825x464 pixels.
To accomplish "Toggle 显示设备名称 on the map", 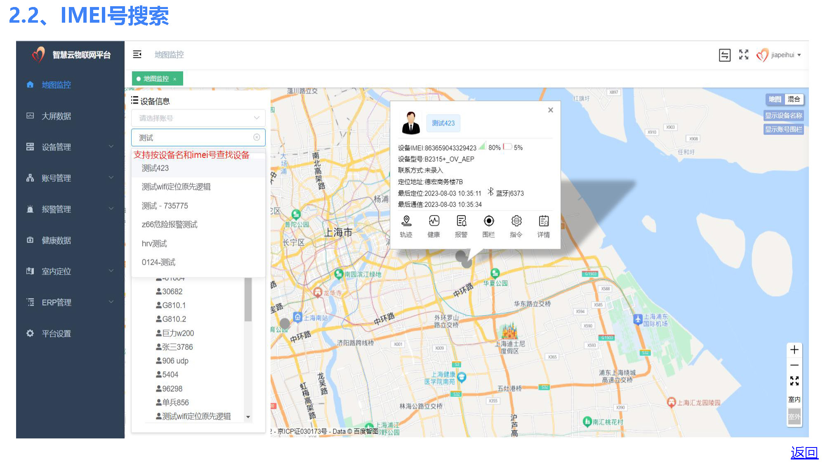I will 784,115.
